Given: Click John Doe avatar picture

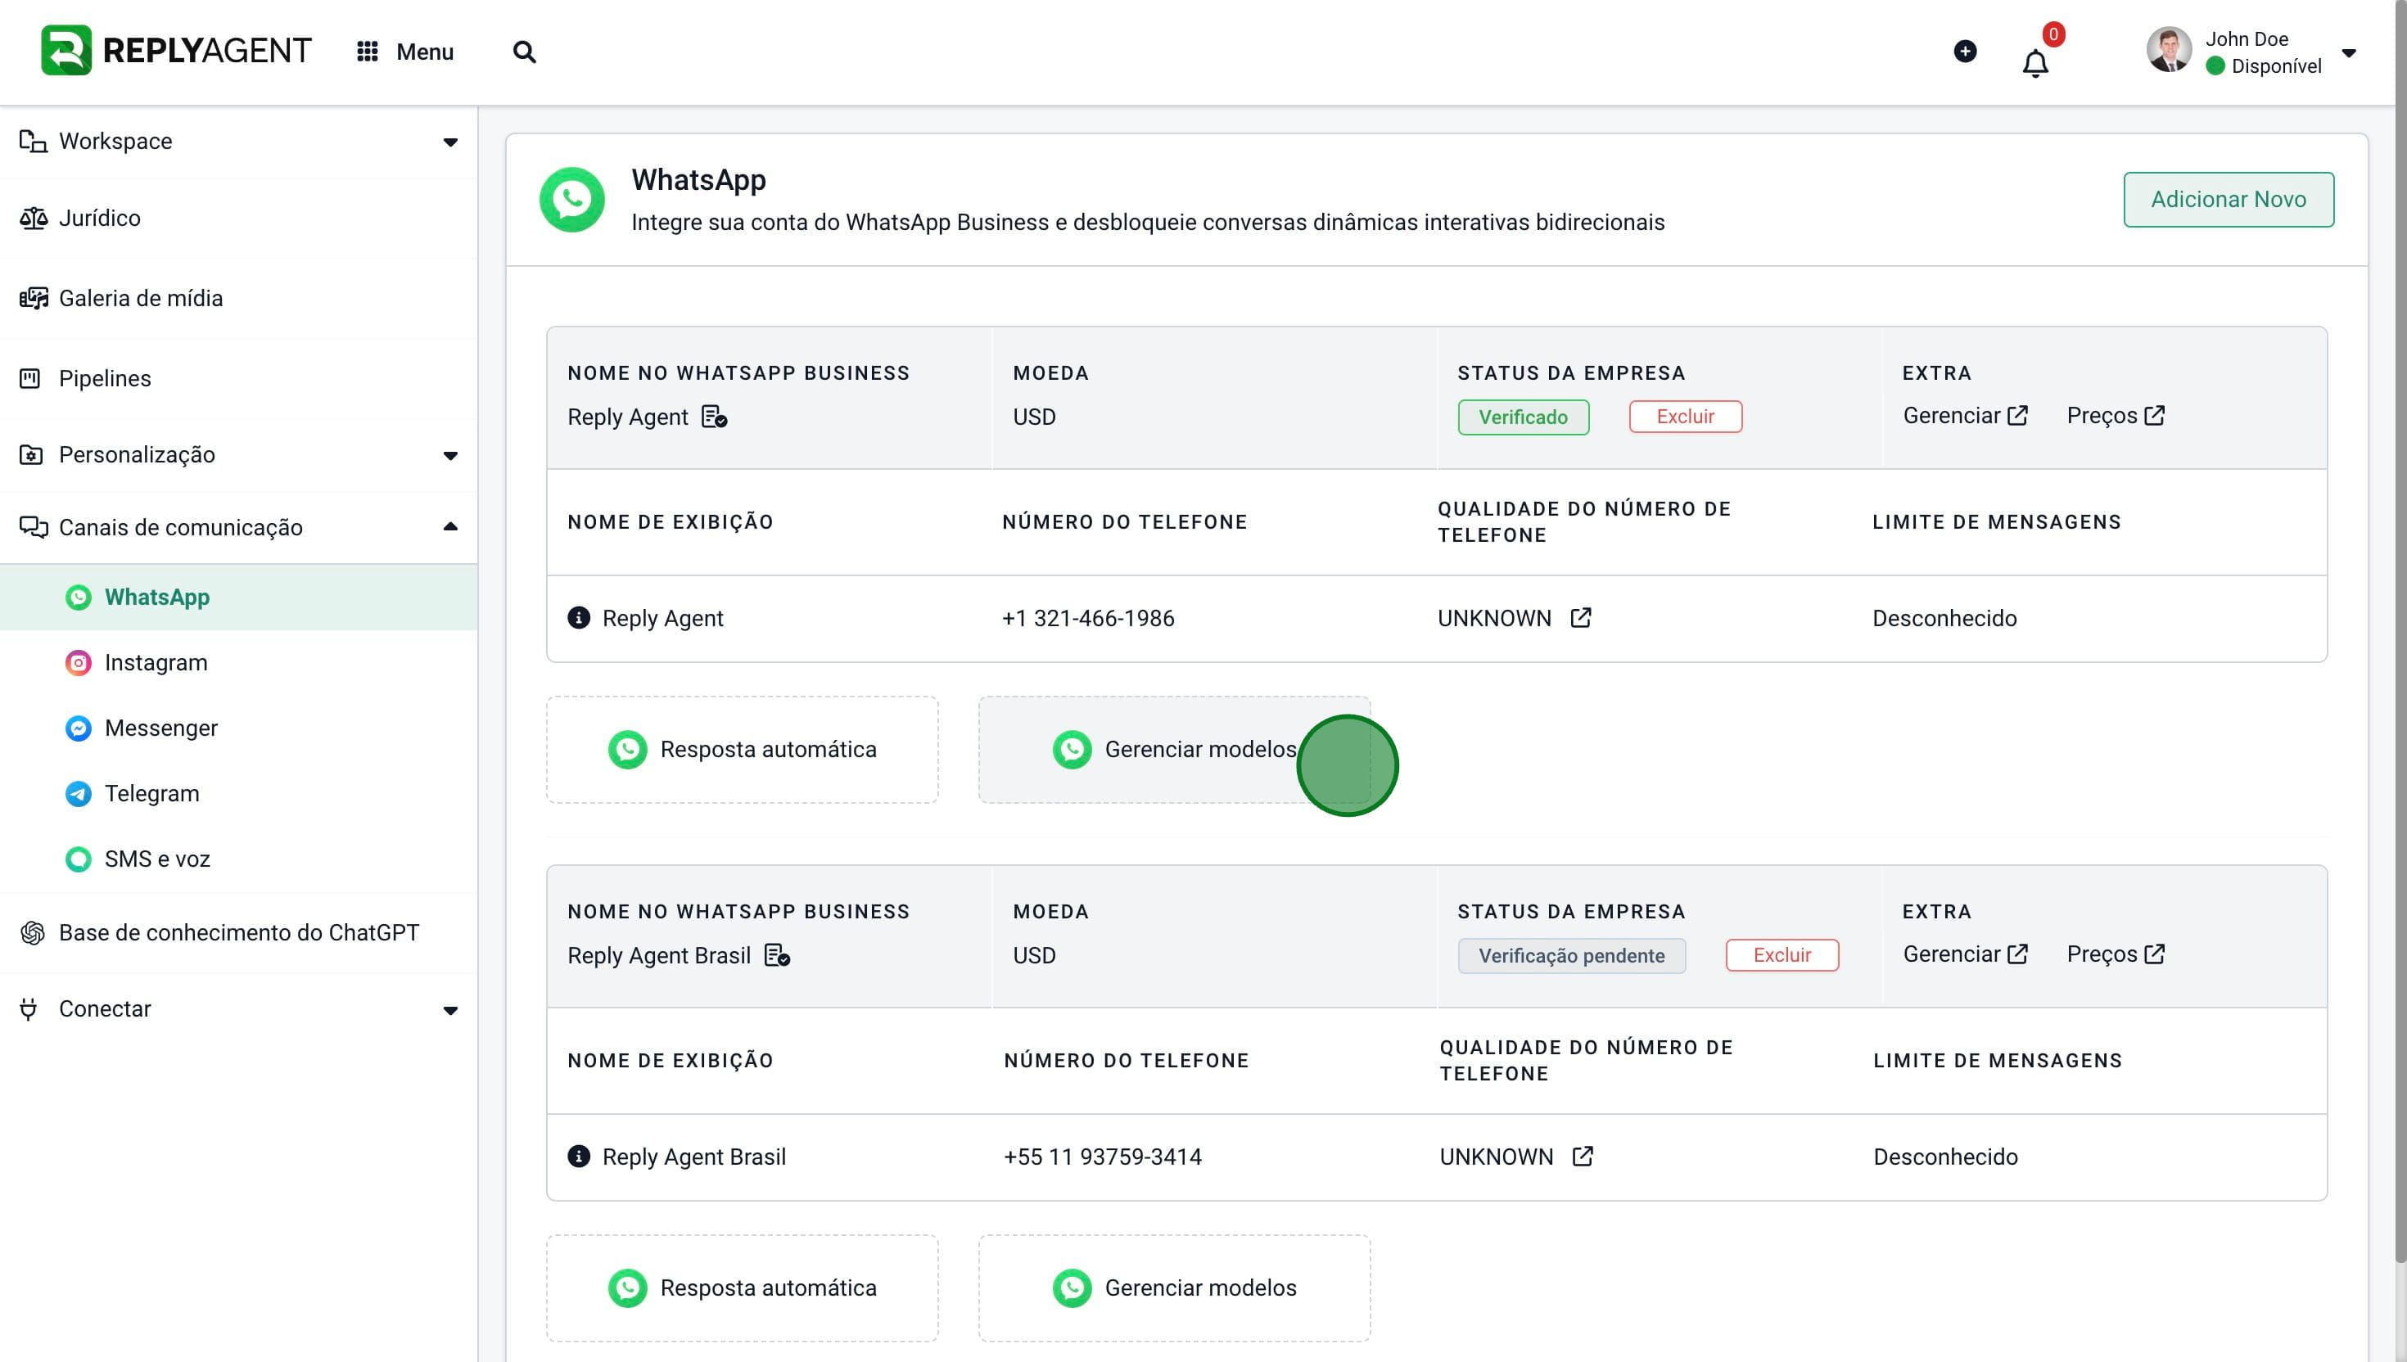Looking at the screenshot, I should click(x=2170, y=51).
